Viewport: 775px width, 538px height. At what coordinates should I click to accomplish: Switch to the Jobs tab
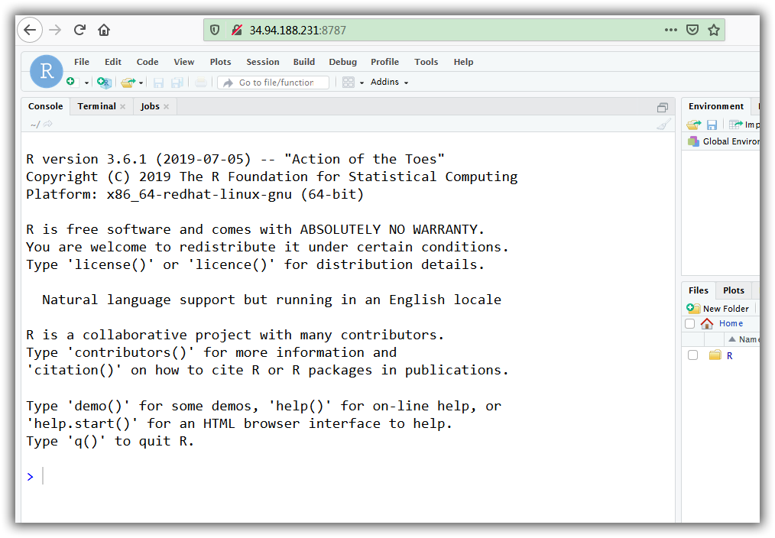[150, 106]
